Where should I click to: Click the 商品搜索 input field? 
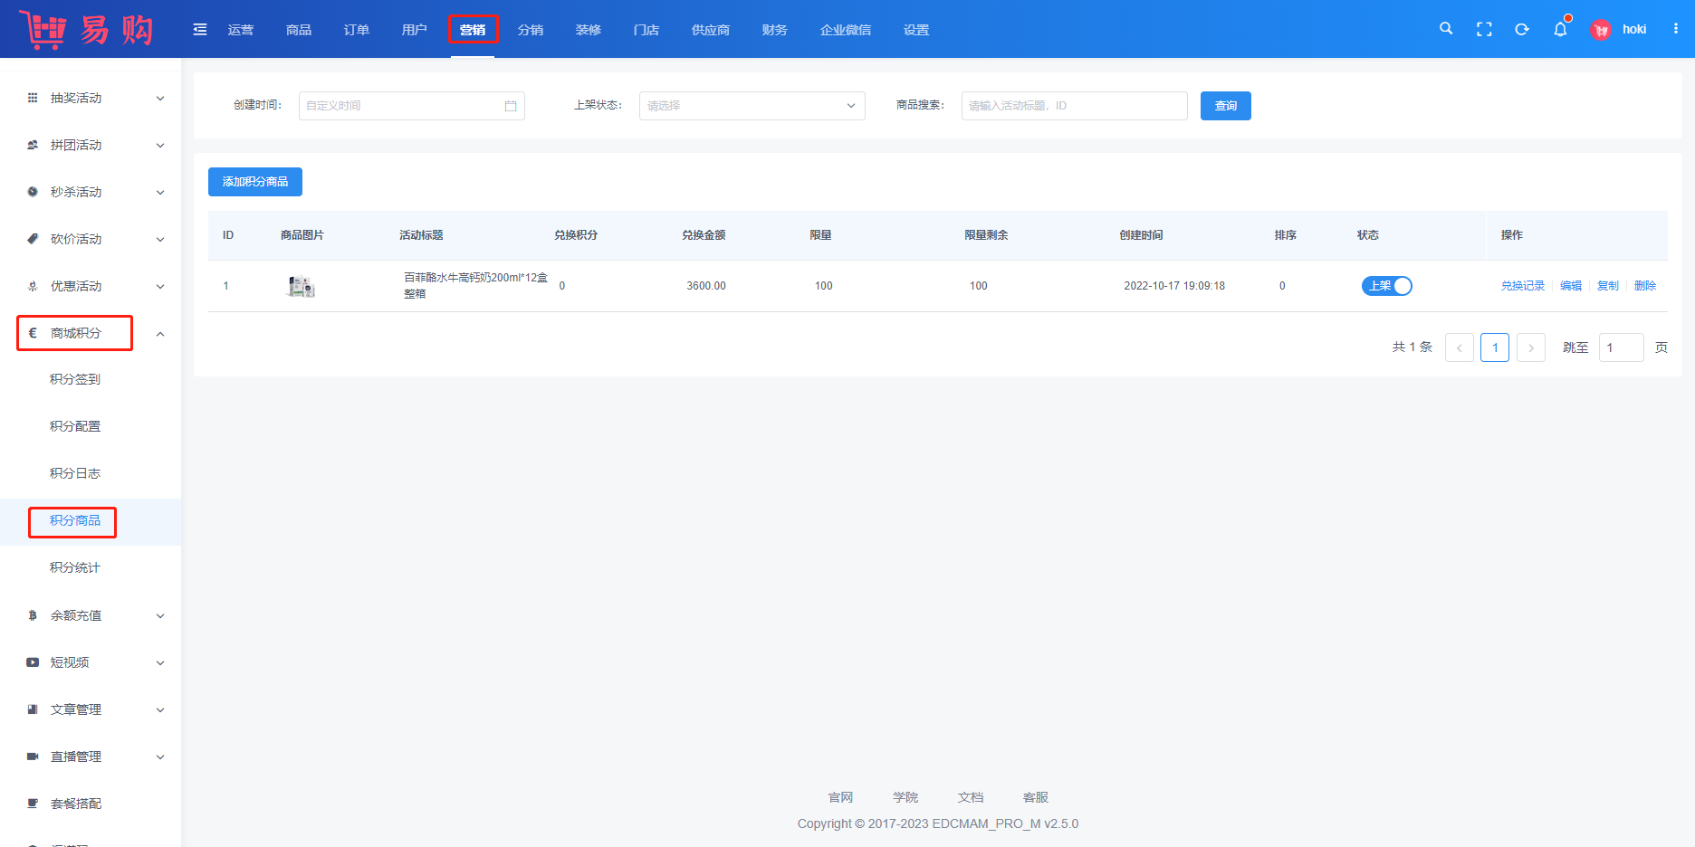pyautogui.click(x=1074, y=106)
